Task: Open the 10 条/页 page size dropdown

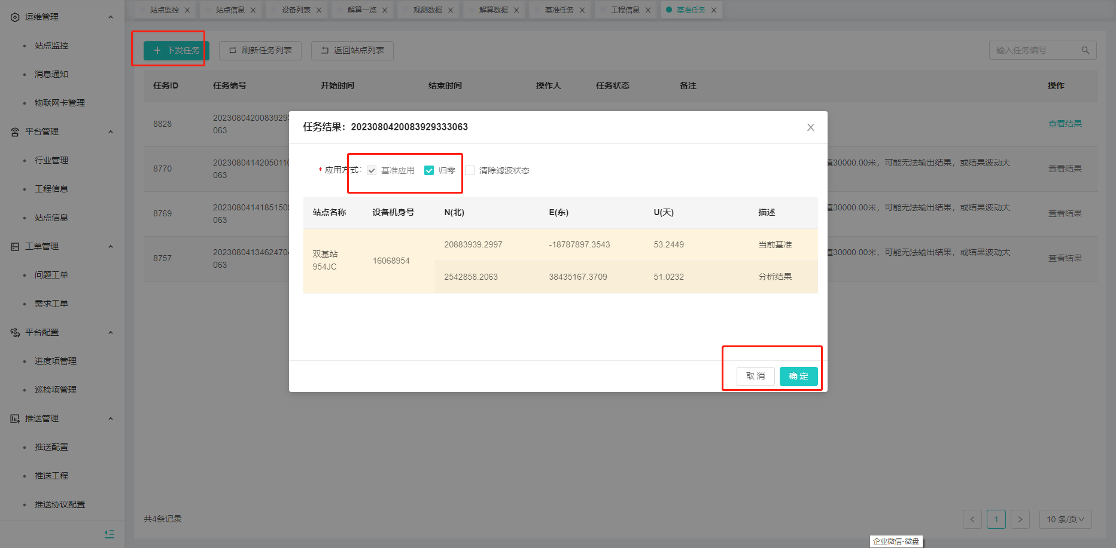Action: 1065,519
